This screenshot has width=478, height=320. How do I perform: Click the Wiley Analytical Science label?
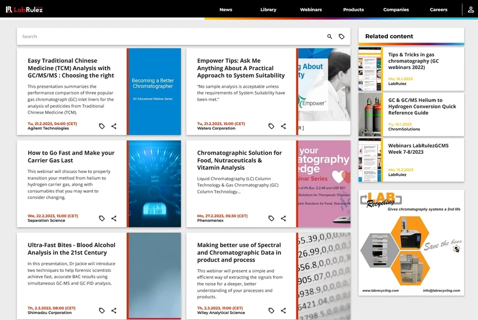coord(221,313)
